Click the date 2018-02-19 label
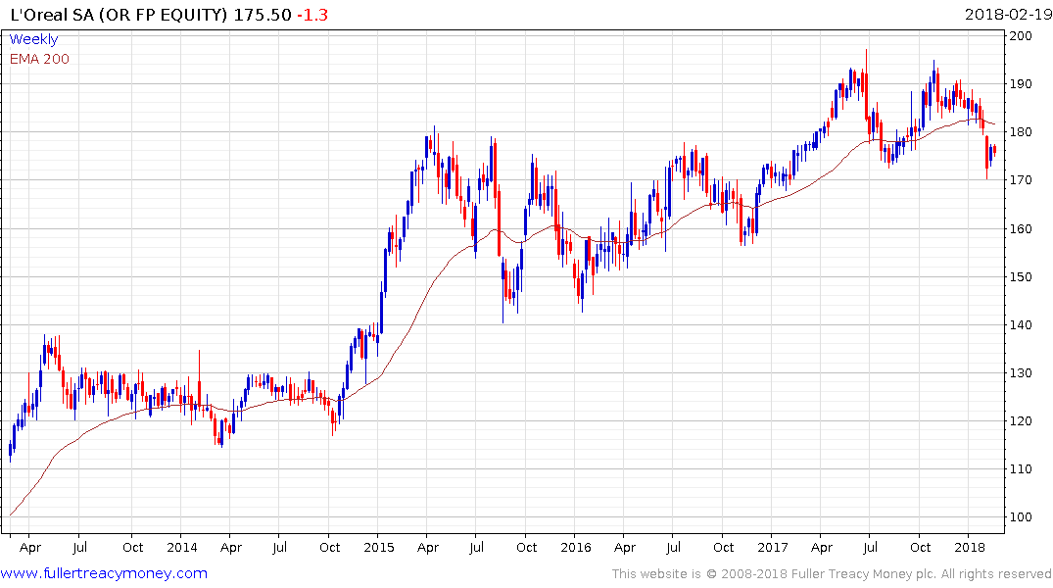This screenshot has height=588, width=1053. 1007,15
